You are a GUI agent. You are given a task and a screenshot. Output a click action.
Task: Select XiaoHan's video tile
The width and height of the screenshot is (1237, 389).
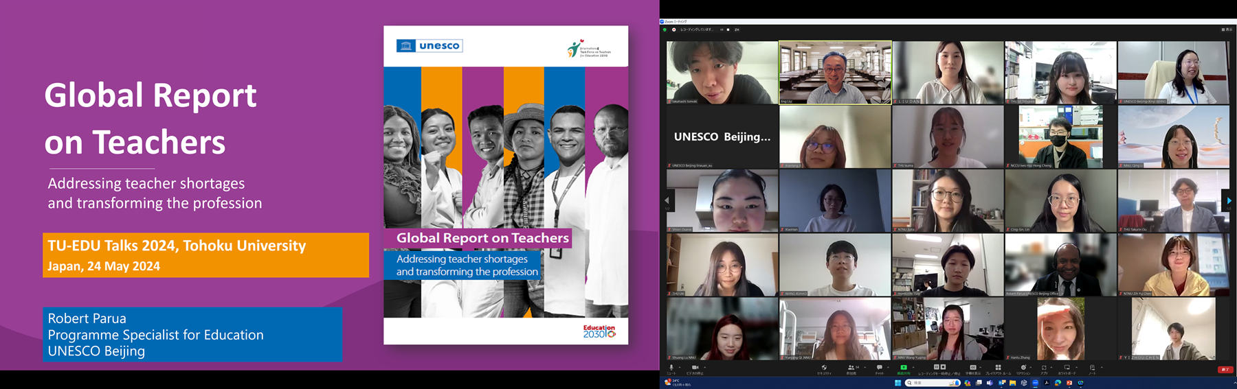pyautogui.click(x=835, y=201)
